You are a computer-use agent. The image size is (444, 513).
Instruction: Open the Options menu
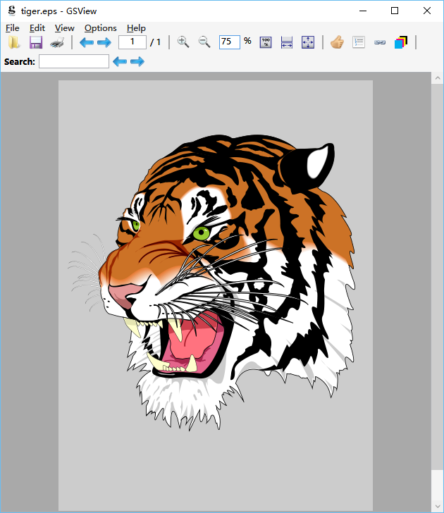[100, 28]
